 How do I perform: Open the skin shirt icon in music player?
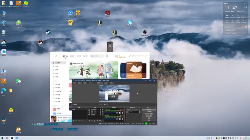pyautogui.click(x=130, y=56)
